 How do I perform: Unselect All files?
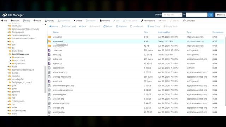[x=137, y=26]
